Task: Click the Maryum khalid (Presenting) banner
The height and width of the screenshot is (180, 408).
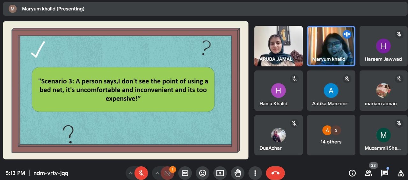Action: click(53, 9)
